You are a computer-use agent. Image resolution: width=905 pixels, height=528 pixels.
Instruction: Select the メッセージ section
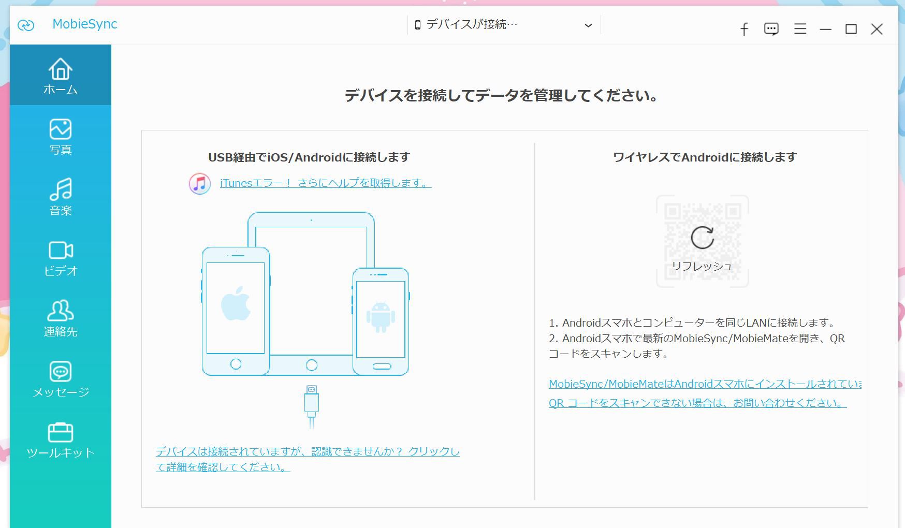pos(60,379)
